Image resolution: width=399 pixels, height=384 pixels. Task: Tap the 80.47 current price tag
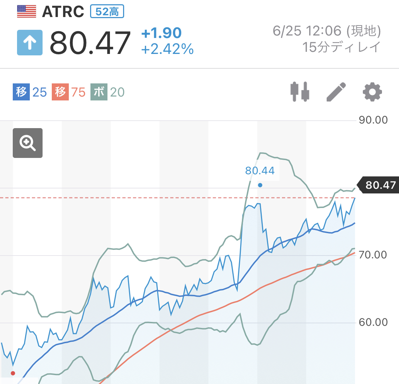tap(378, 185)
